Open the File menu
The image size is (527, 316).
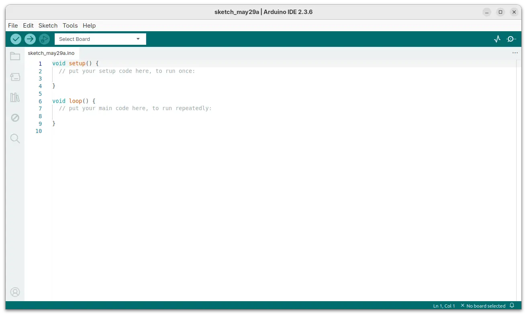click(x=13, y=25)
